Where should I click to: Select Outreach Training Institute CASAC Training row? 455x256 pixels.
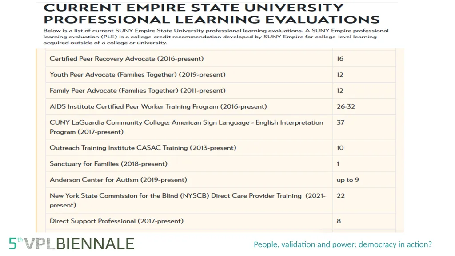coord(220,148)
